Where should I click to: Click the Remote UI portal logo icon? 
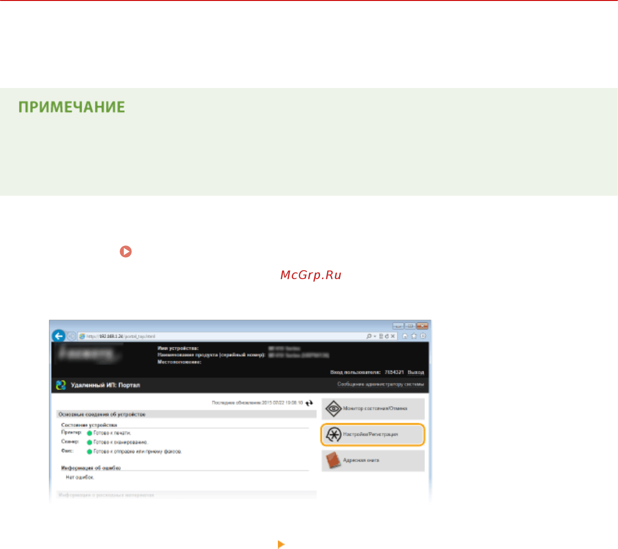(x=61, y=385)
